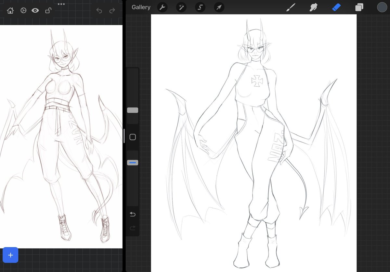
Task: Toggle the unlock padlock icon
Action: tap(48, 10)
